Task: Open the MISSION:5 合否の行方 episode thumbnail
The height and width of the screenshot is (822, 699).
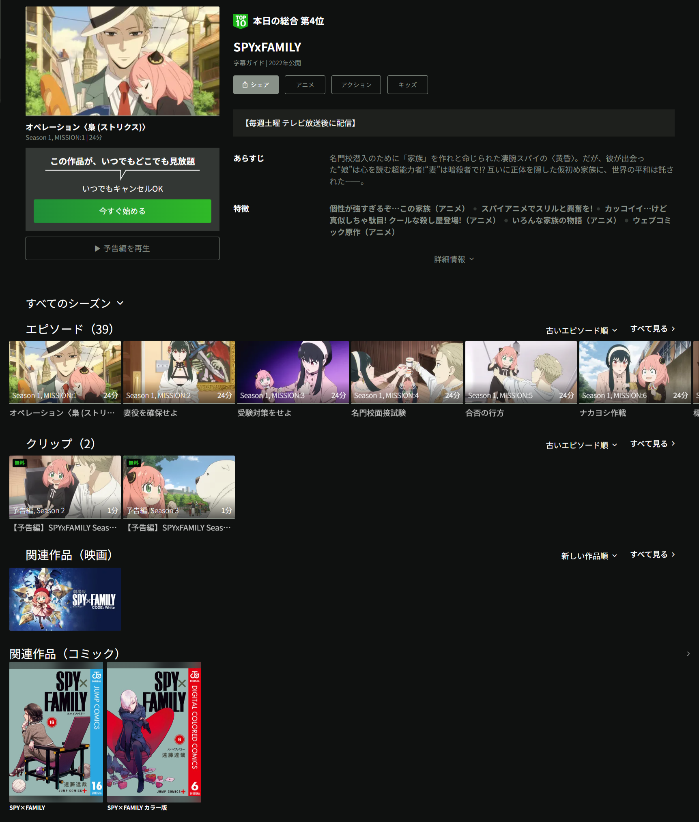Action: click(x=520, y=372)
